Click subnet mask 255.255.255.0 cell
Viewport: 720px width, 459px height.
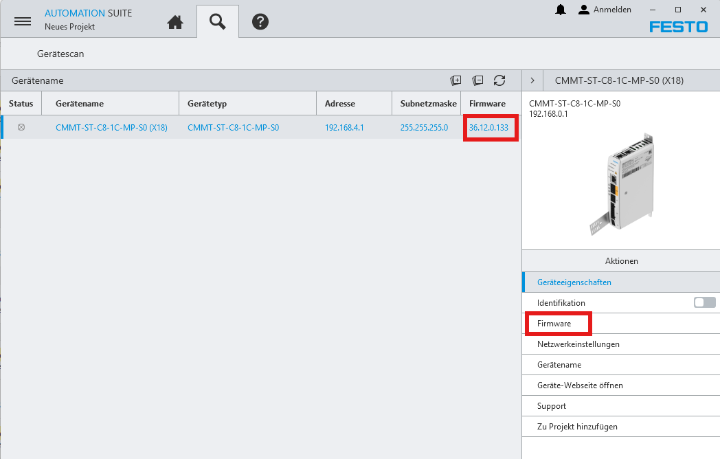[x=424, y=128]
